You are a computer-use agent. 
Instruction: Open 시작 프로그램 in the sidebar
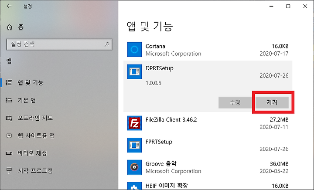pyautogui.click(x=35, y=171)
